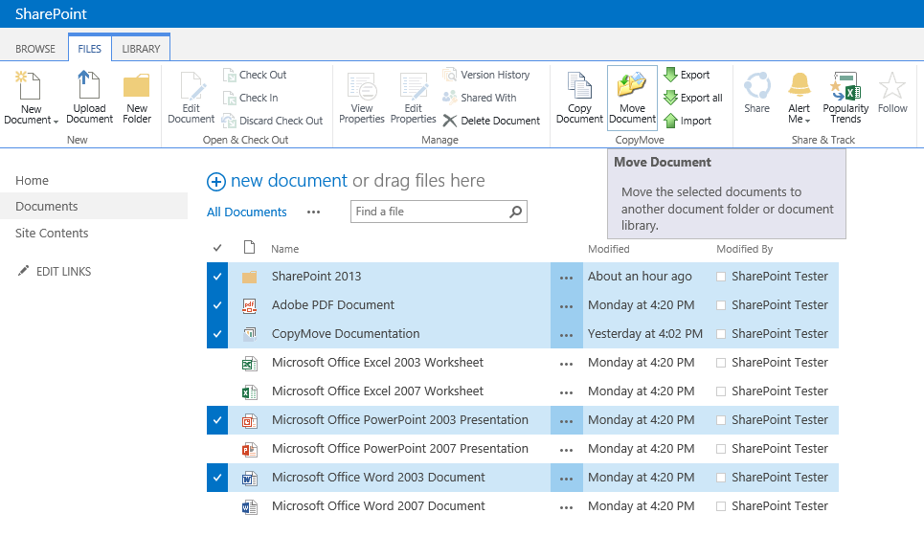
Task: Uncheck Word 2003 Document row
Action: coord(217,478)
